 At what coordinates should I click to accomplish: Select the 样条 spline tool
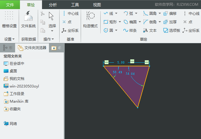pos(130,31)
